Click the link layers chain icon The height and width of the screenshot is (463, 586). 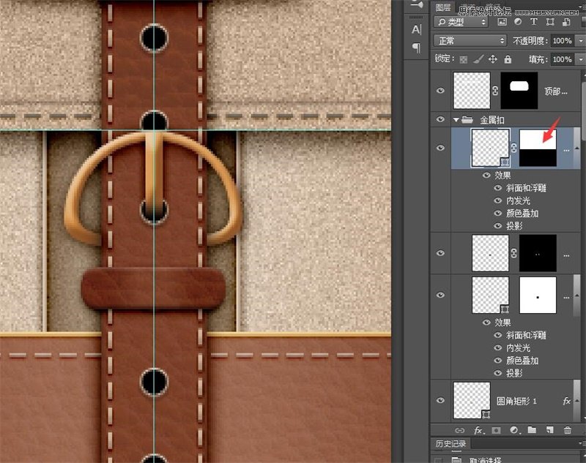tap(460, 430)
